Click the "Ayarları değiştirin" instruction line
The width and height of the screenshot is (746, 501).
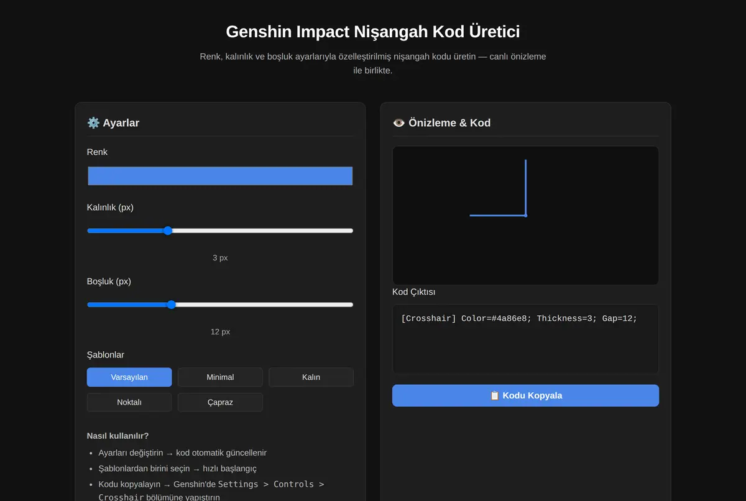(183, 453)
